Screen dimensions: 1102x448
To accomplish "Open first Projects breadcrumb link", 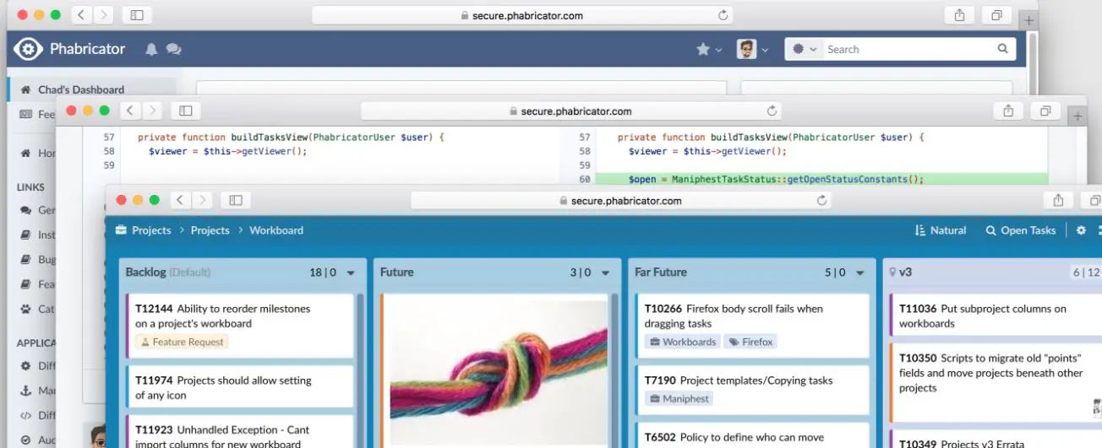I will pyautogui.click(x=151, y=230).
